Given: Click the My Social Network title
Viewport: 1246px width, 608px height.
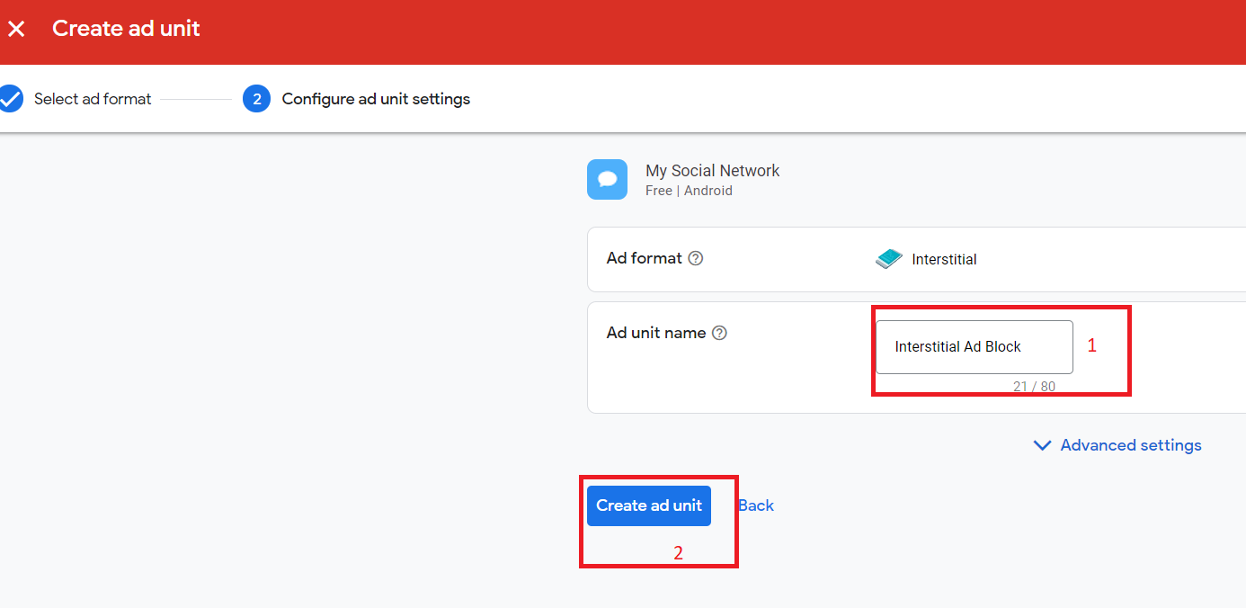Looking at the screenshot, I should (712, 170).
